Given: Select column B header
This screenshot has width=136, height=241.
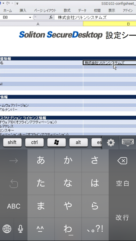Looking at the screenshot, I should tap(110, 24).
